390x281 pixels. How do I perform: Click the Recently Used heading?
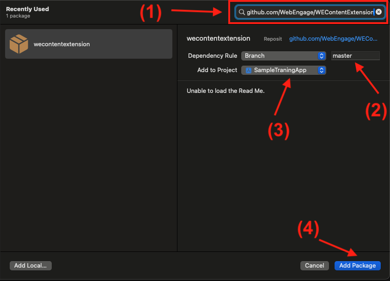point(27,9)
